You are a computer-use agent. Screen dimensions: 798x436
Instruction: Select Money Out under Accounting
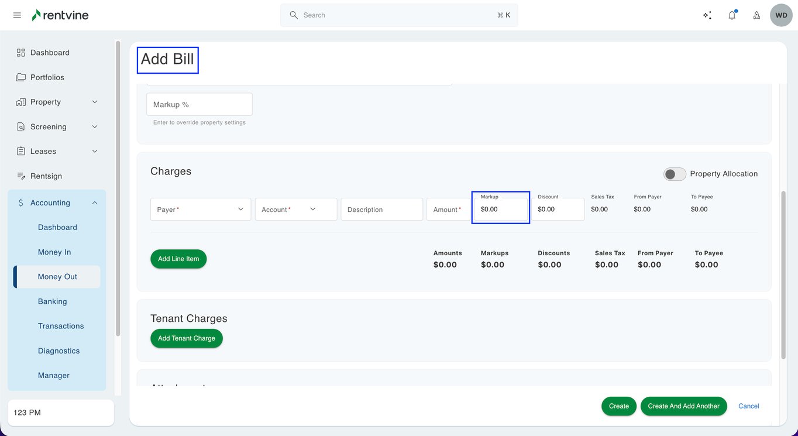tap(57, 277)
